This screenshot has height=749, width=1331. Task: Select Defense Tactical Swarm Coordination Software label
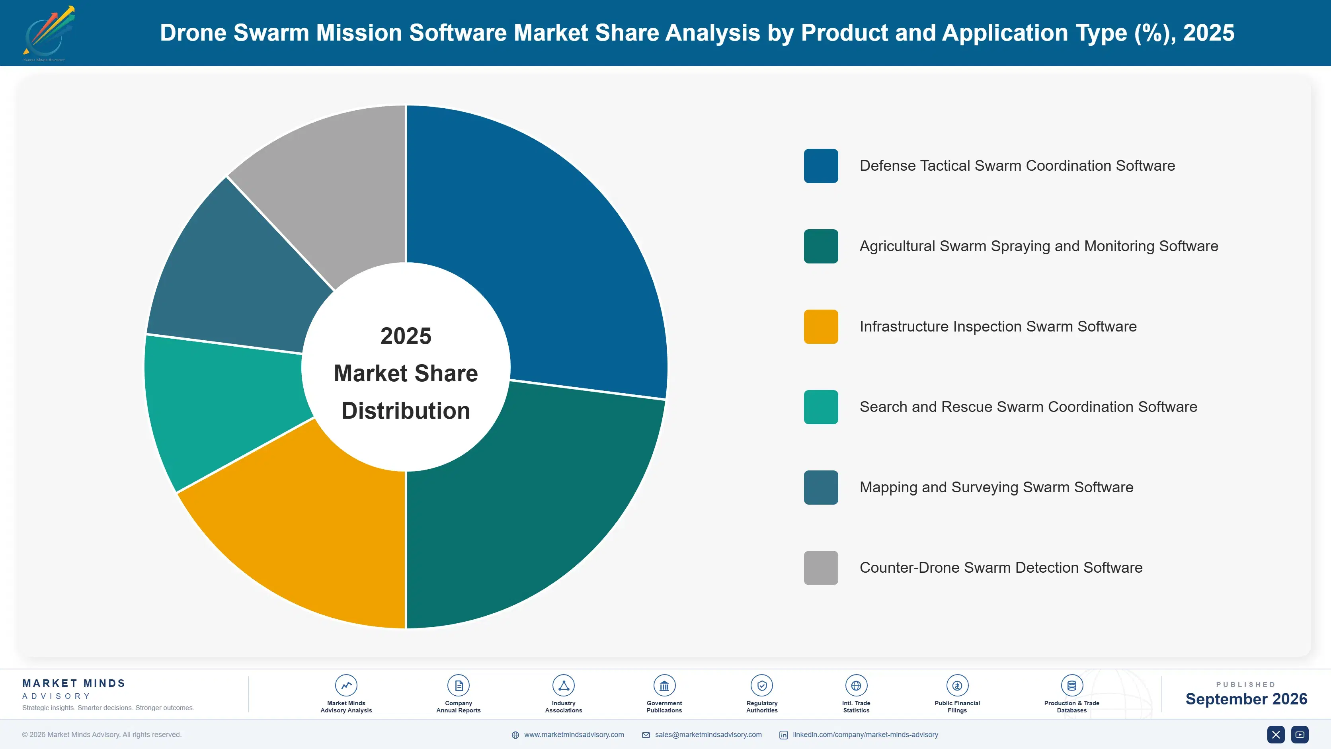coord(1017,166)
